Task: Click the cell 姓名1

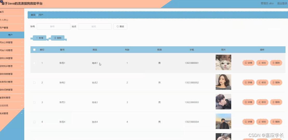Action: pyautogui.click(x=95, y=63)
